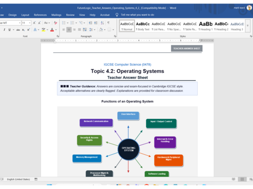Apply the Heading 2 style
The width and height of the screenshot is (253, 189).
221,26
